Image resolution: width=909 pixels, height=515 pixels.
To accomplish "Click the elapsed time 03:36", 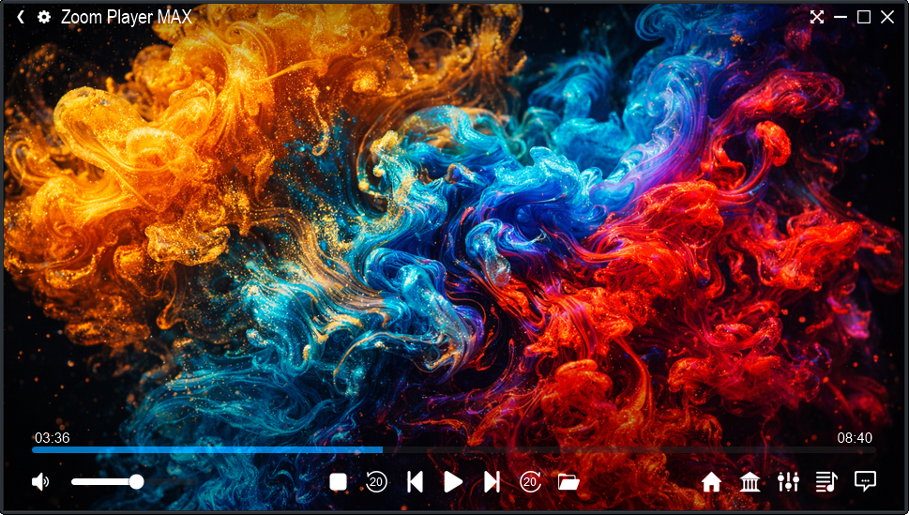I will [x=53, y=438].
